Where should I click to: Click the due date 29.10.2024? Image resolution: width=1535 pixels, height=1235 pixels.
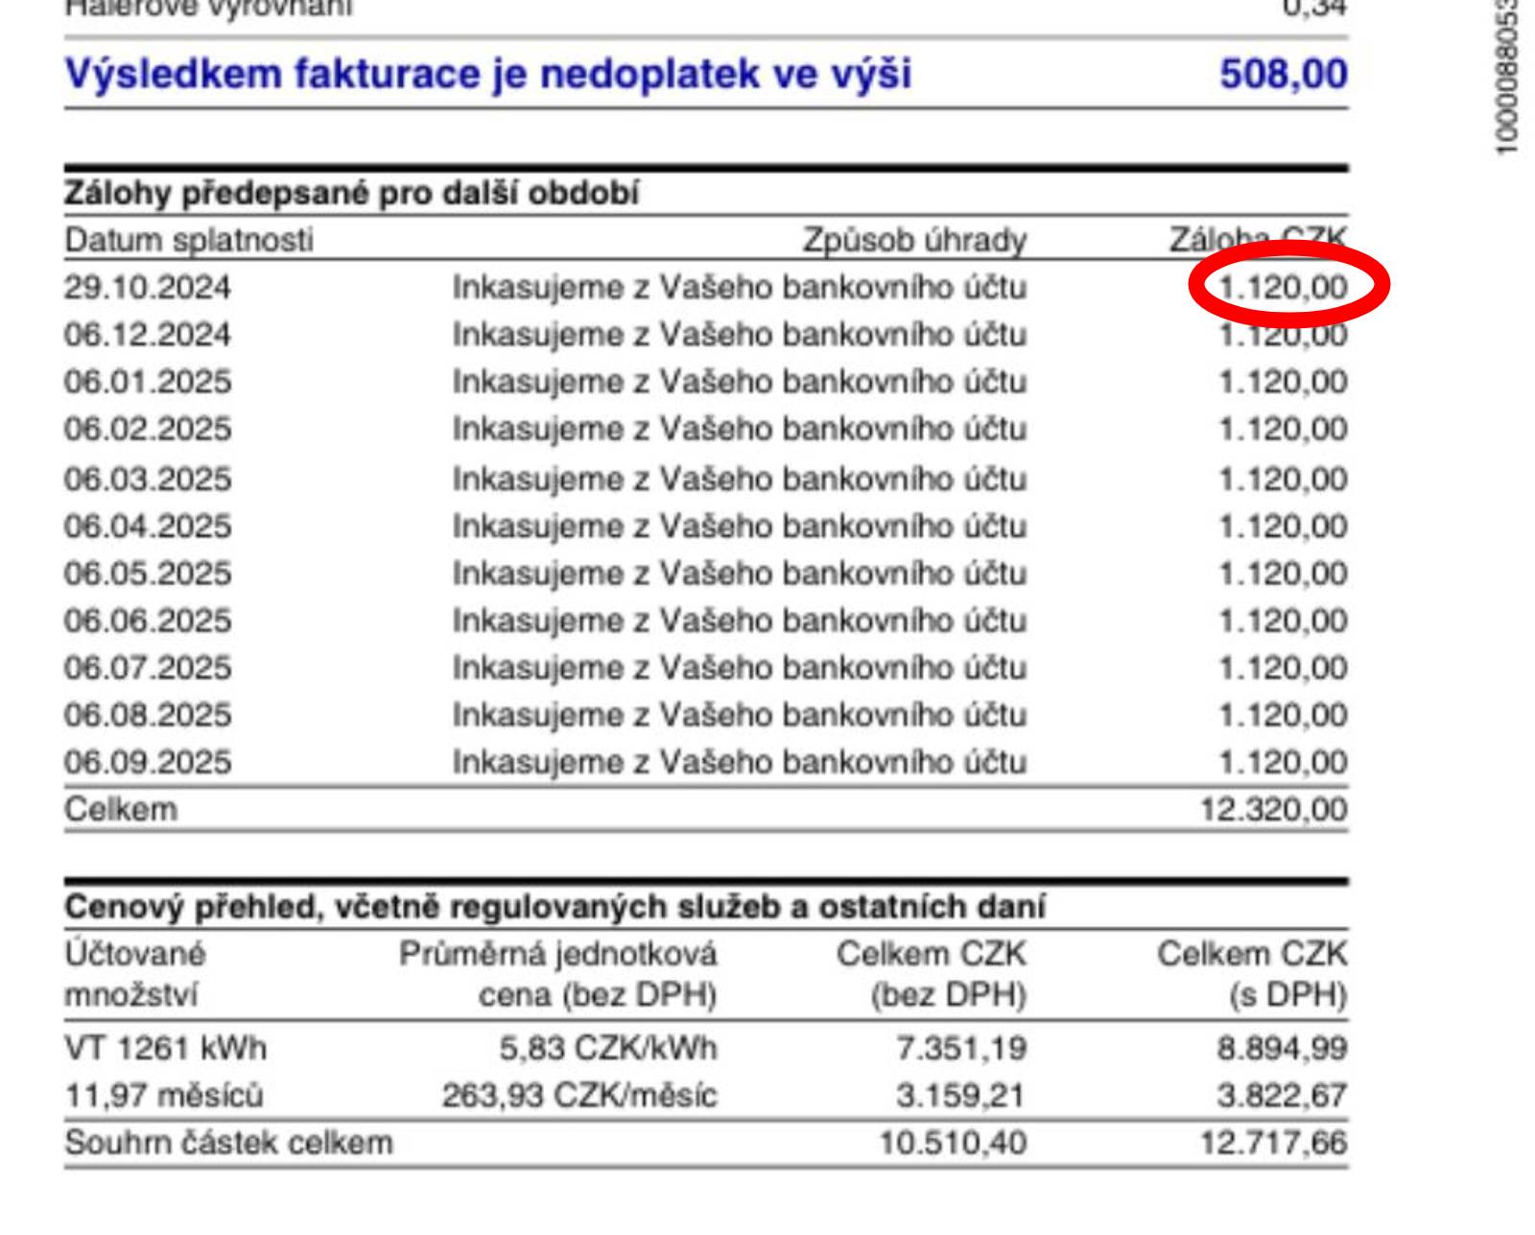tap(148, 287)
